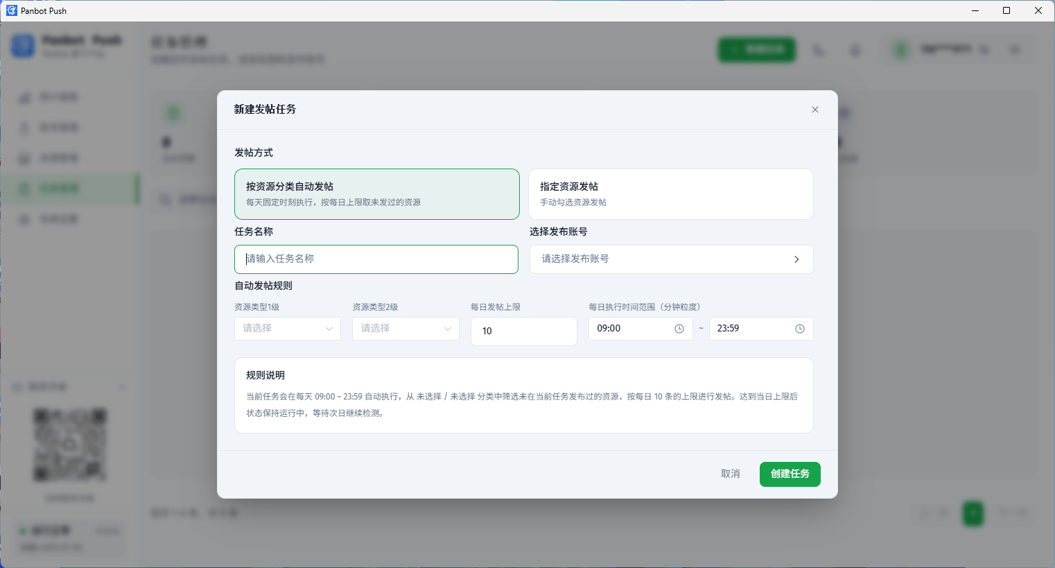Image resolution: width=1055 pixels, height=568 pixels.
Task: Select 按资源分类自动发帖 posting mode card
Action: [x=377, y=194]
